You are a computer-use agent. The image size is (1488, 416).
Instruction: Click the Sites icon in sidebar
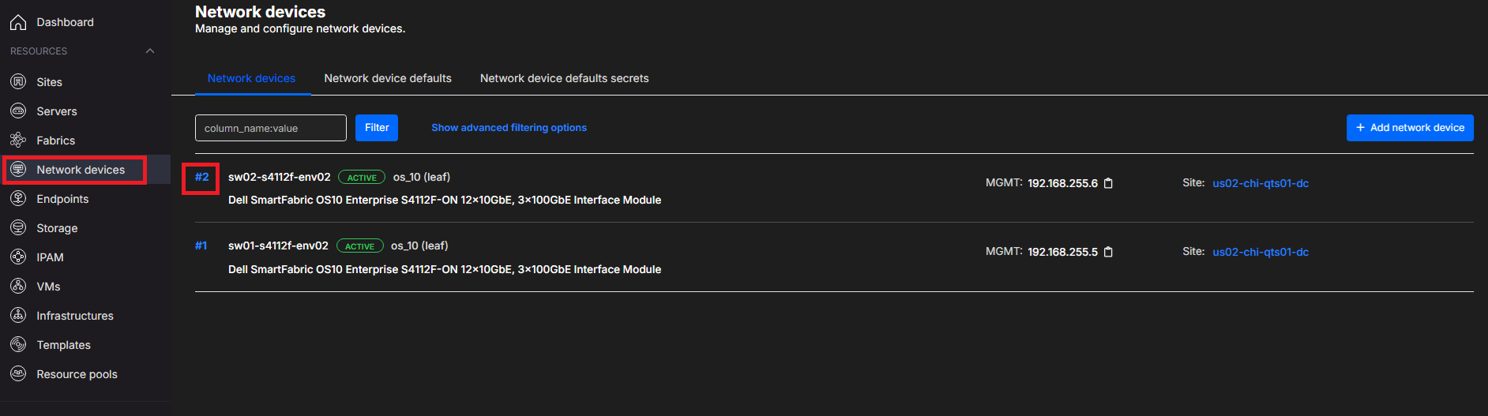click(18, 82)
